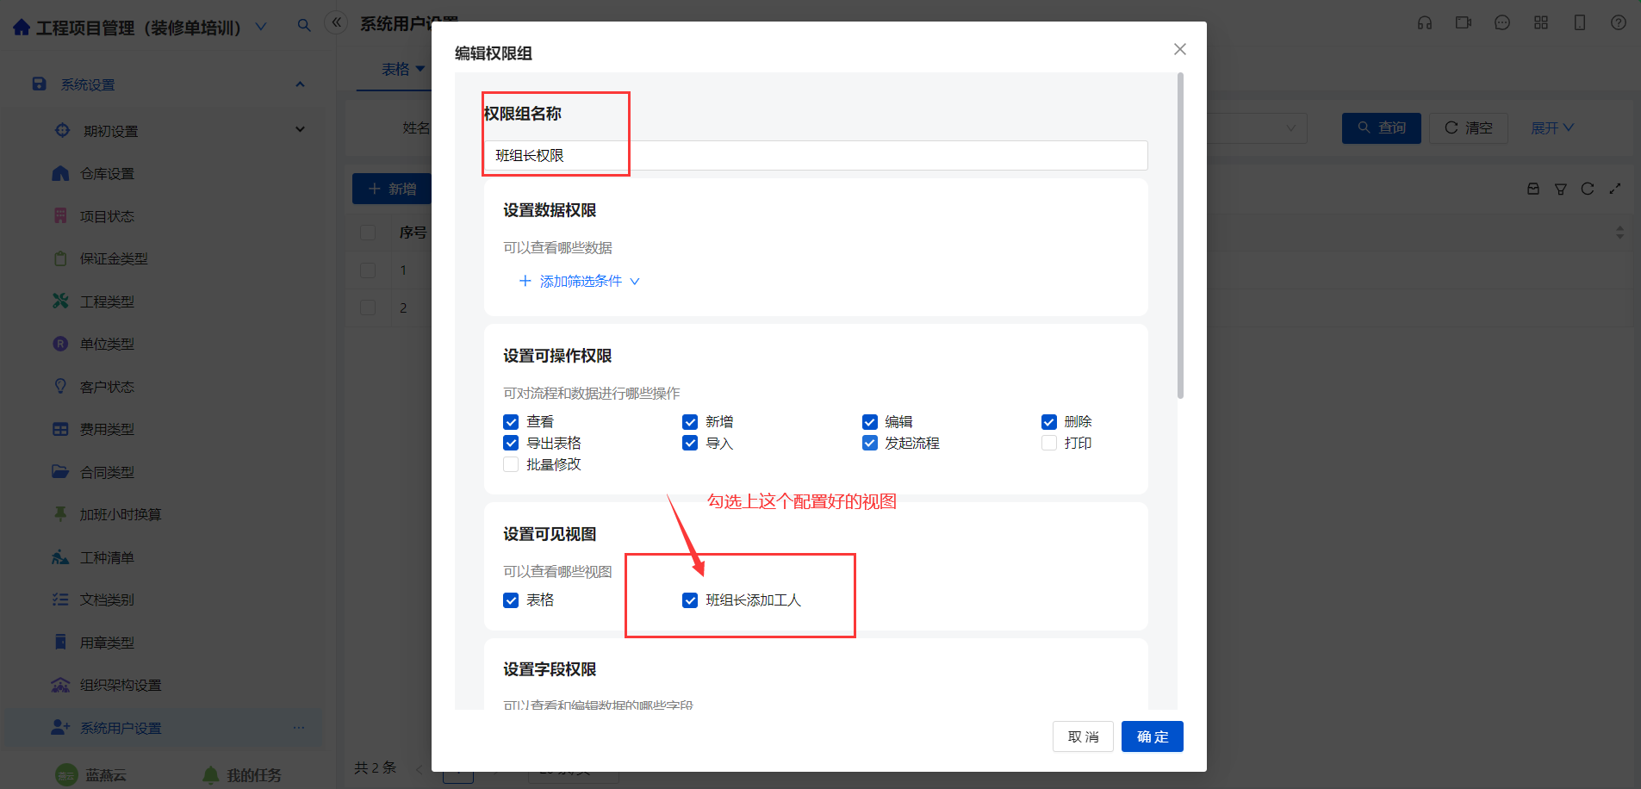Image resolution: width=1641 pixels, height=789 pixels.
Task: Close the 编辑权限组 dialog
Action: (1180, 49)
